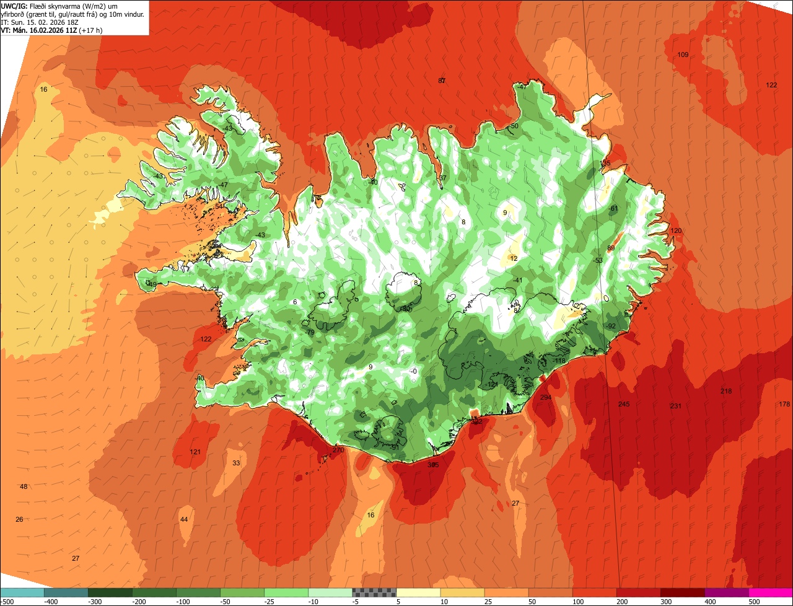Click the teal -400 to -300 legend swatch
Image resolution: width=793 pixels, height=606 pixels.
[66, 592]
